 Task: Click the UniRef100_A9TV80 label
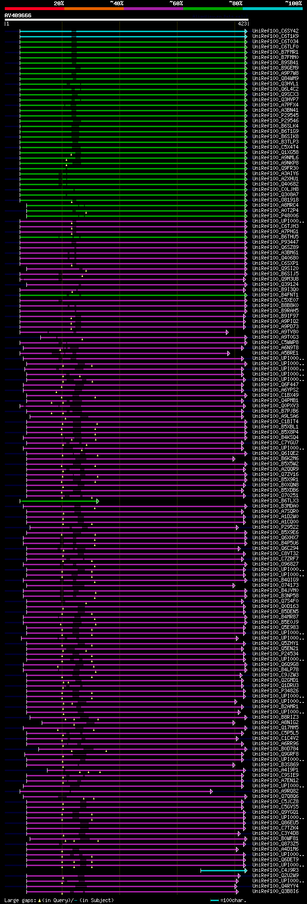coord(275,332)
